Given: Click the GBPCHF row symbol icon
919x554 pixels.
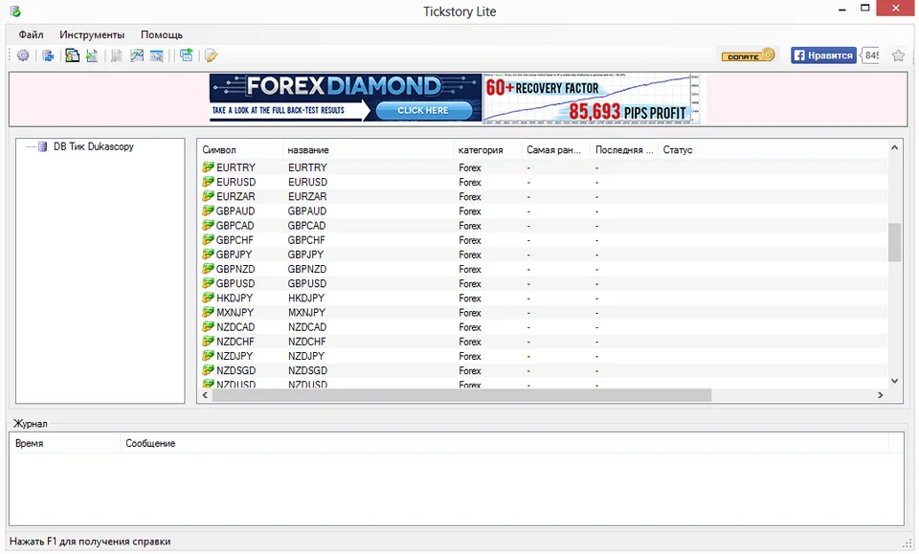Looking at the screenshot, I should point(208,239).
